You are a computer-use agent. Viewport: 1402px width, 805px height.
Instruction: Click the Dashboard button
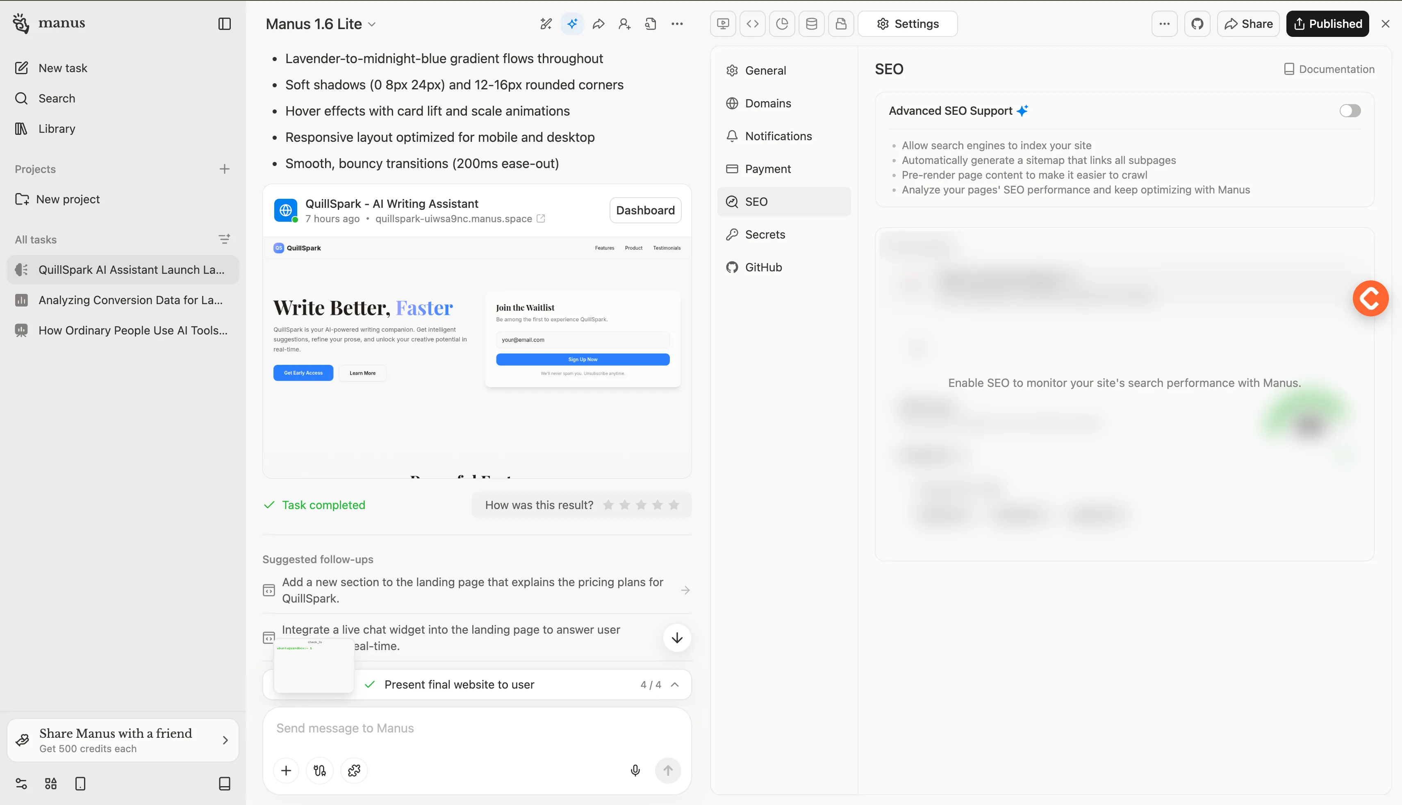pos(644,210)
